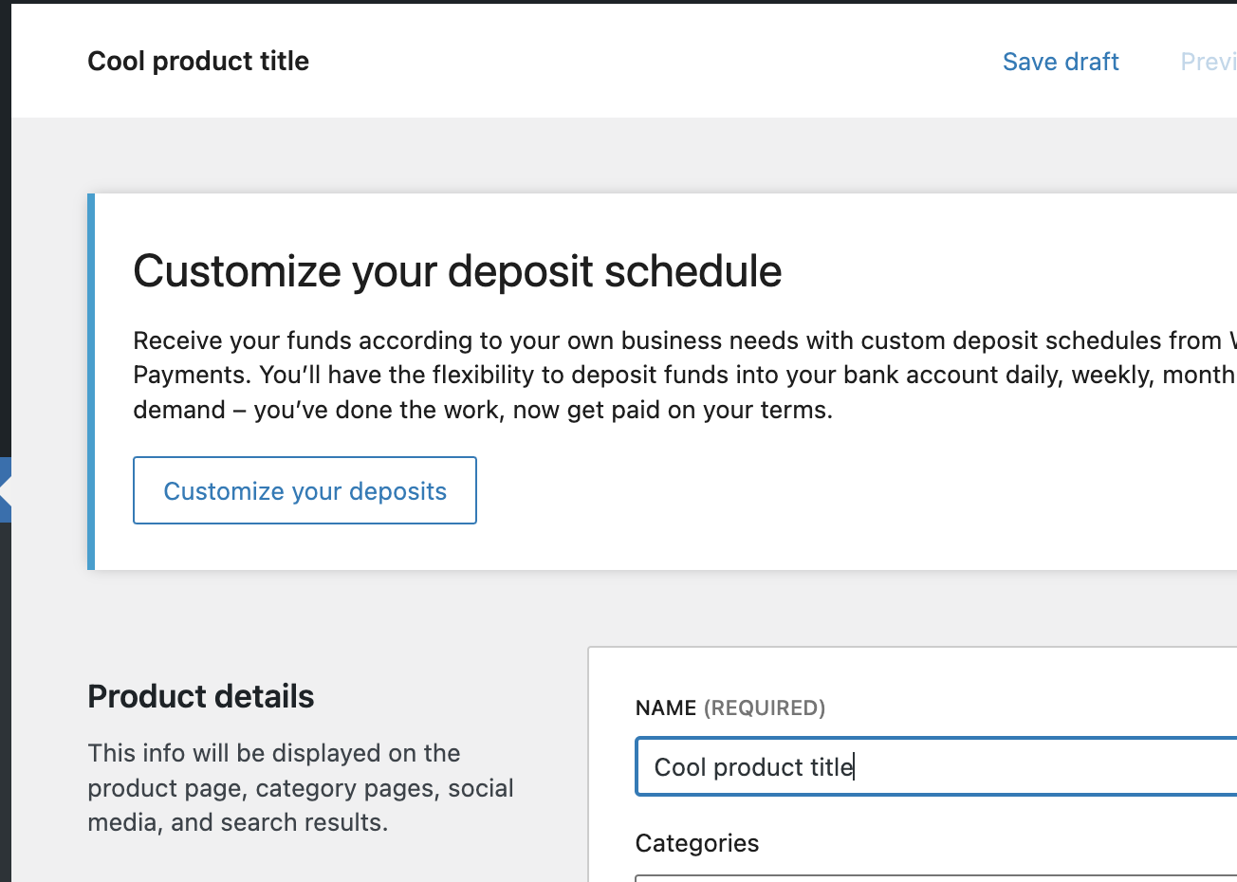The height and width of the screenshot is (882, 1237).
Task: Click the Product details section heading
Action: tap(201, 696)
